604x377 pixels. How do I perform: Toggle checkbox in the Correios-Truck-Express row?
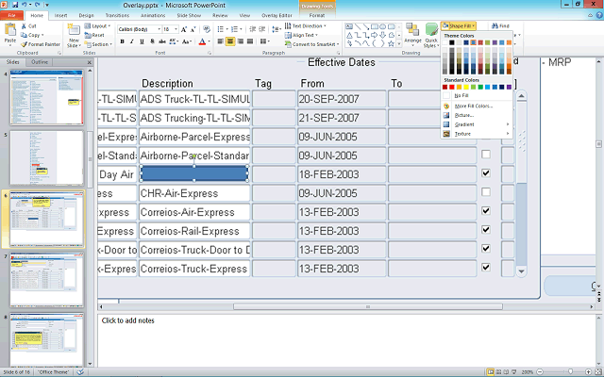point(486,268)
